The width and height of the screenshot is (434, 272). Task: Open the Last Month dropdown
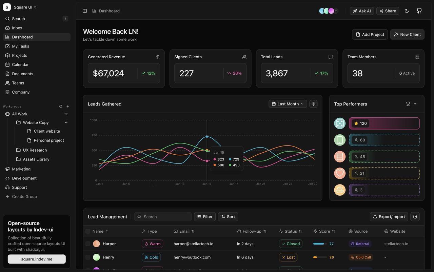[x=288, y=104]
